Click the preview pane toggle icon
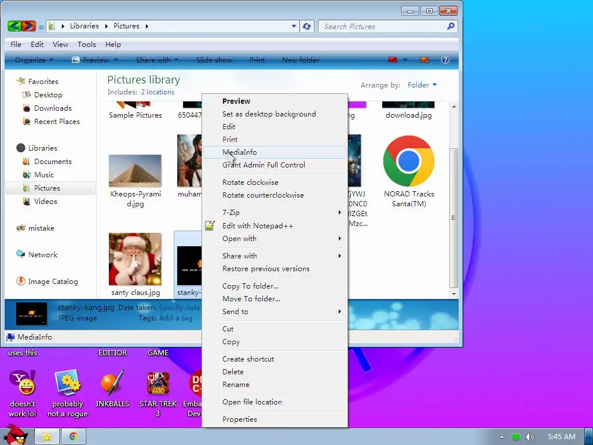The height and width of the screenshot is (445, 593). (x=424, y=60)
